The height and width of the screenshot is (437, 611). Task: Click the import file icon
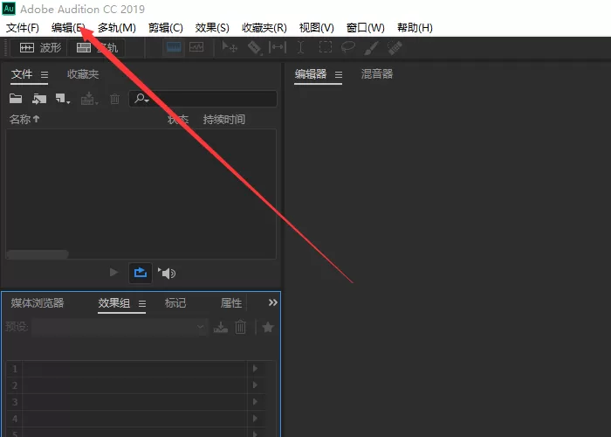[39, 99]
